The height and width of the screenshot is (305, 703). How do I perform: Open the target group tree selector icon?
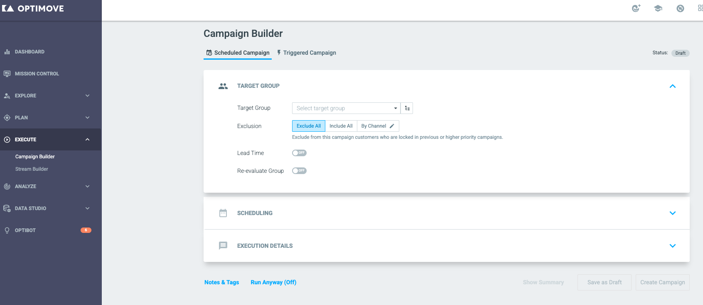[x=407, y=108]
